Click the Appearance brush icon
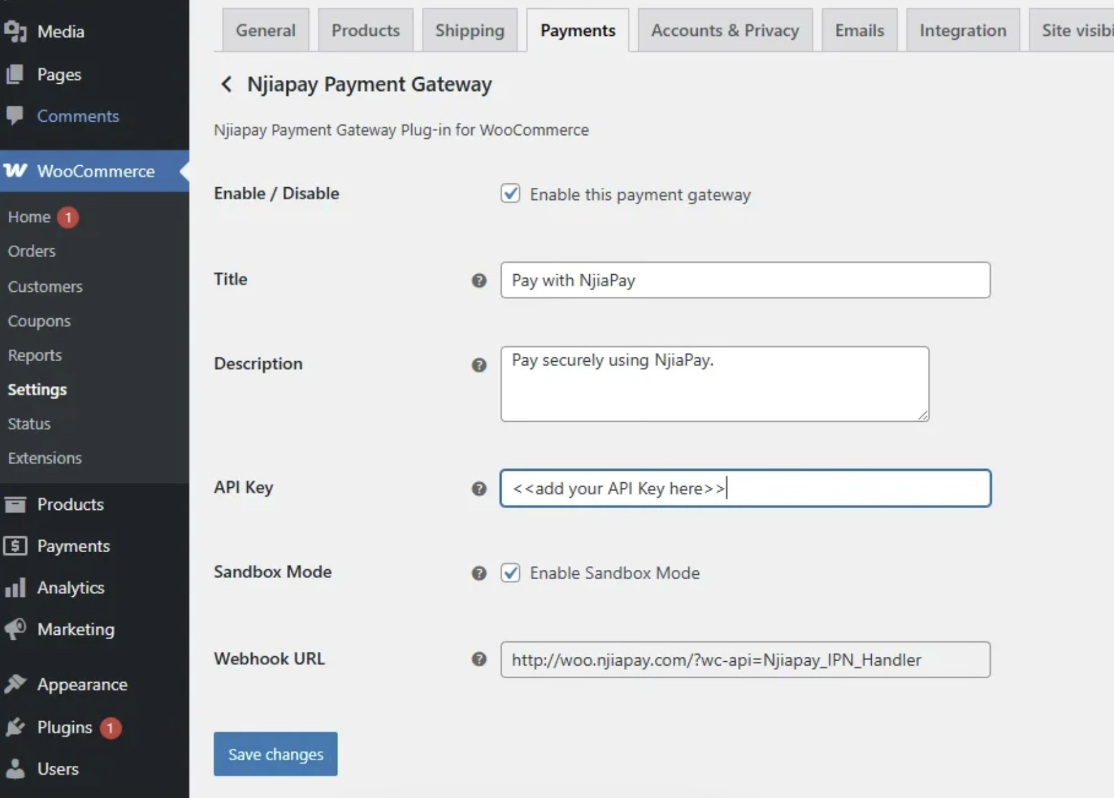The image size is (1114, 798). click(15, 684)
